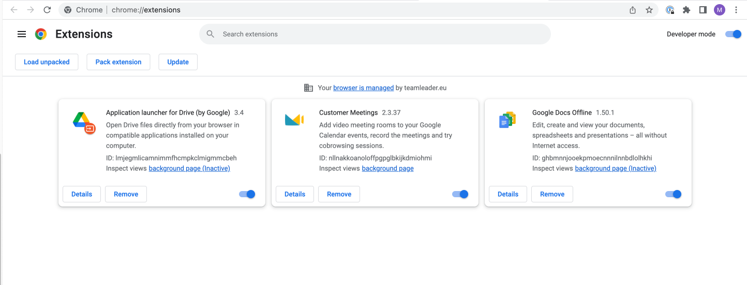Open the browser is managed link

(x=363, y=88)
